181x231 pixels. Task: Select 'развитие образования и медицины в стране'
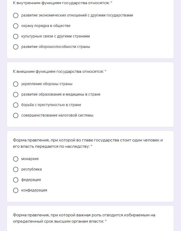point(16,95)
